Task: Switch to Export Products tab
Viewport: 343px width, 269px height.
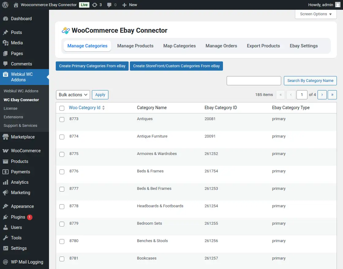Action: click(x=263, y=46)
